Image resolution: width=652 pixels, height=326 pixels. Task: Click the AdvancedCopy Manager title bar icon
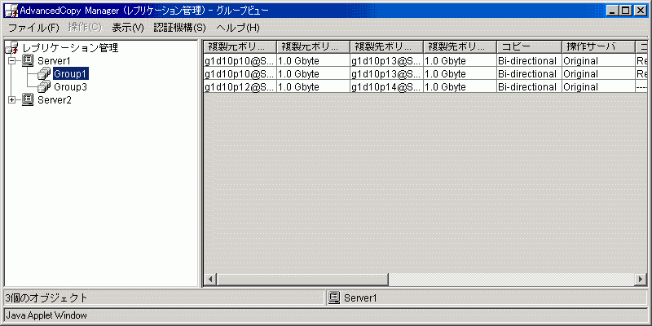point(11,11)
